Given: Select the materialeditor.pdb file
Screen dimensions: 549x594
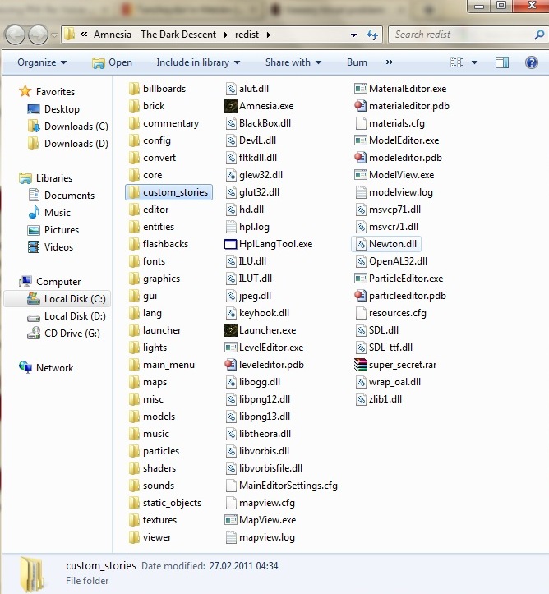Looking at the screenshot, I should pyautogui.click(x=408, y=106).
